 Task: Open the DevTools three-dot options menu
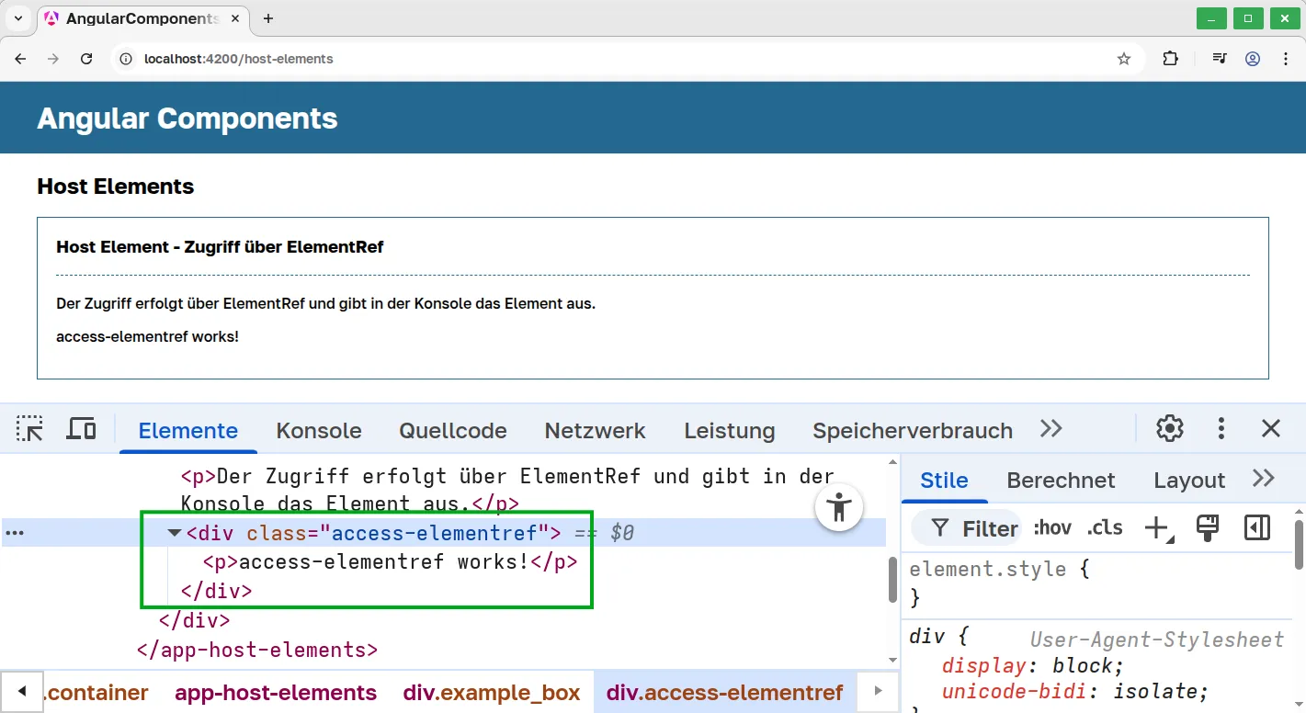click(1221, 428)
